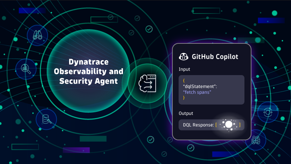The height and width of the screenshot is (164, 291).
Task: Select the Input section label
Action: coord(184,69)
